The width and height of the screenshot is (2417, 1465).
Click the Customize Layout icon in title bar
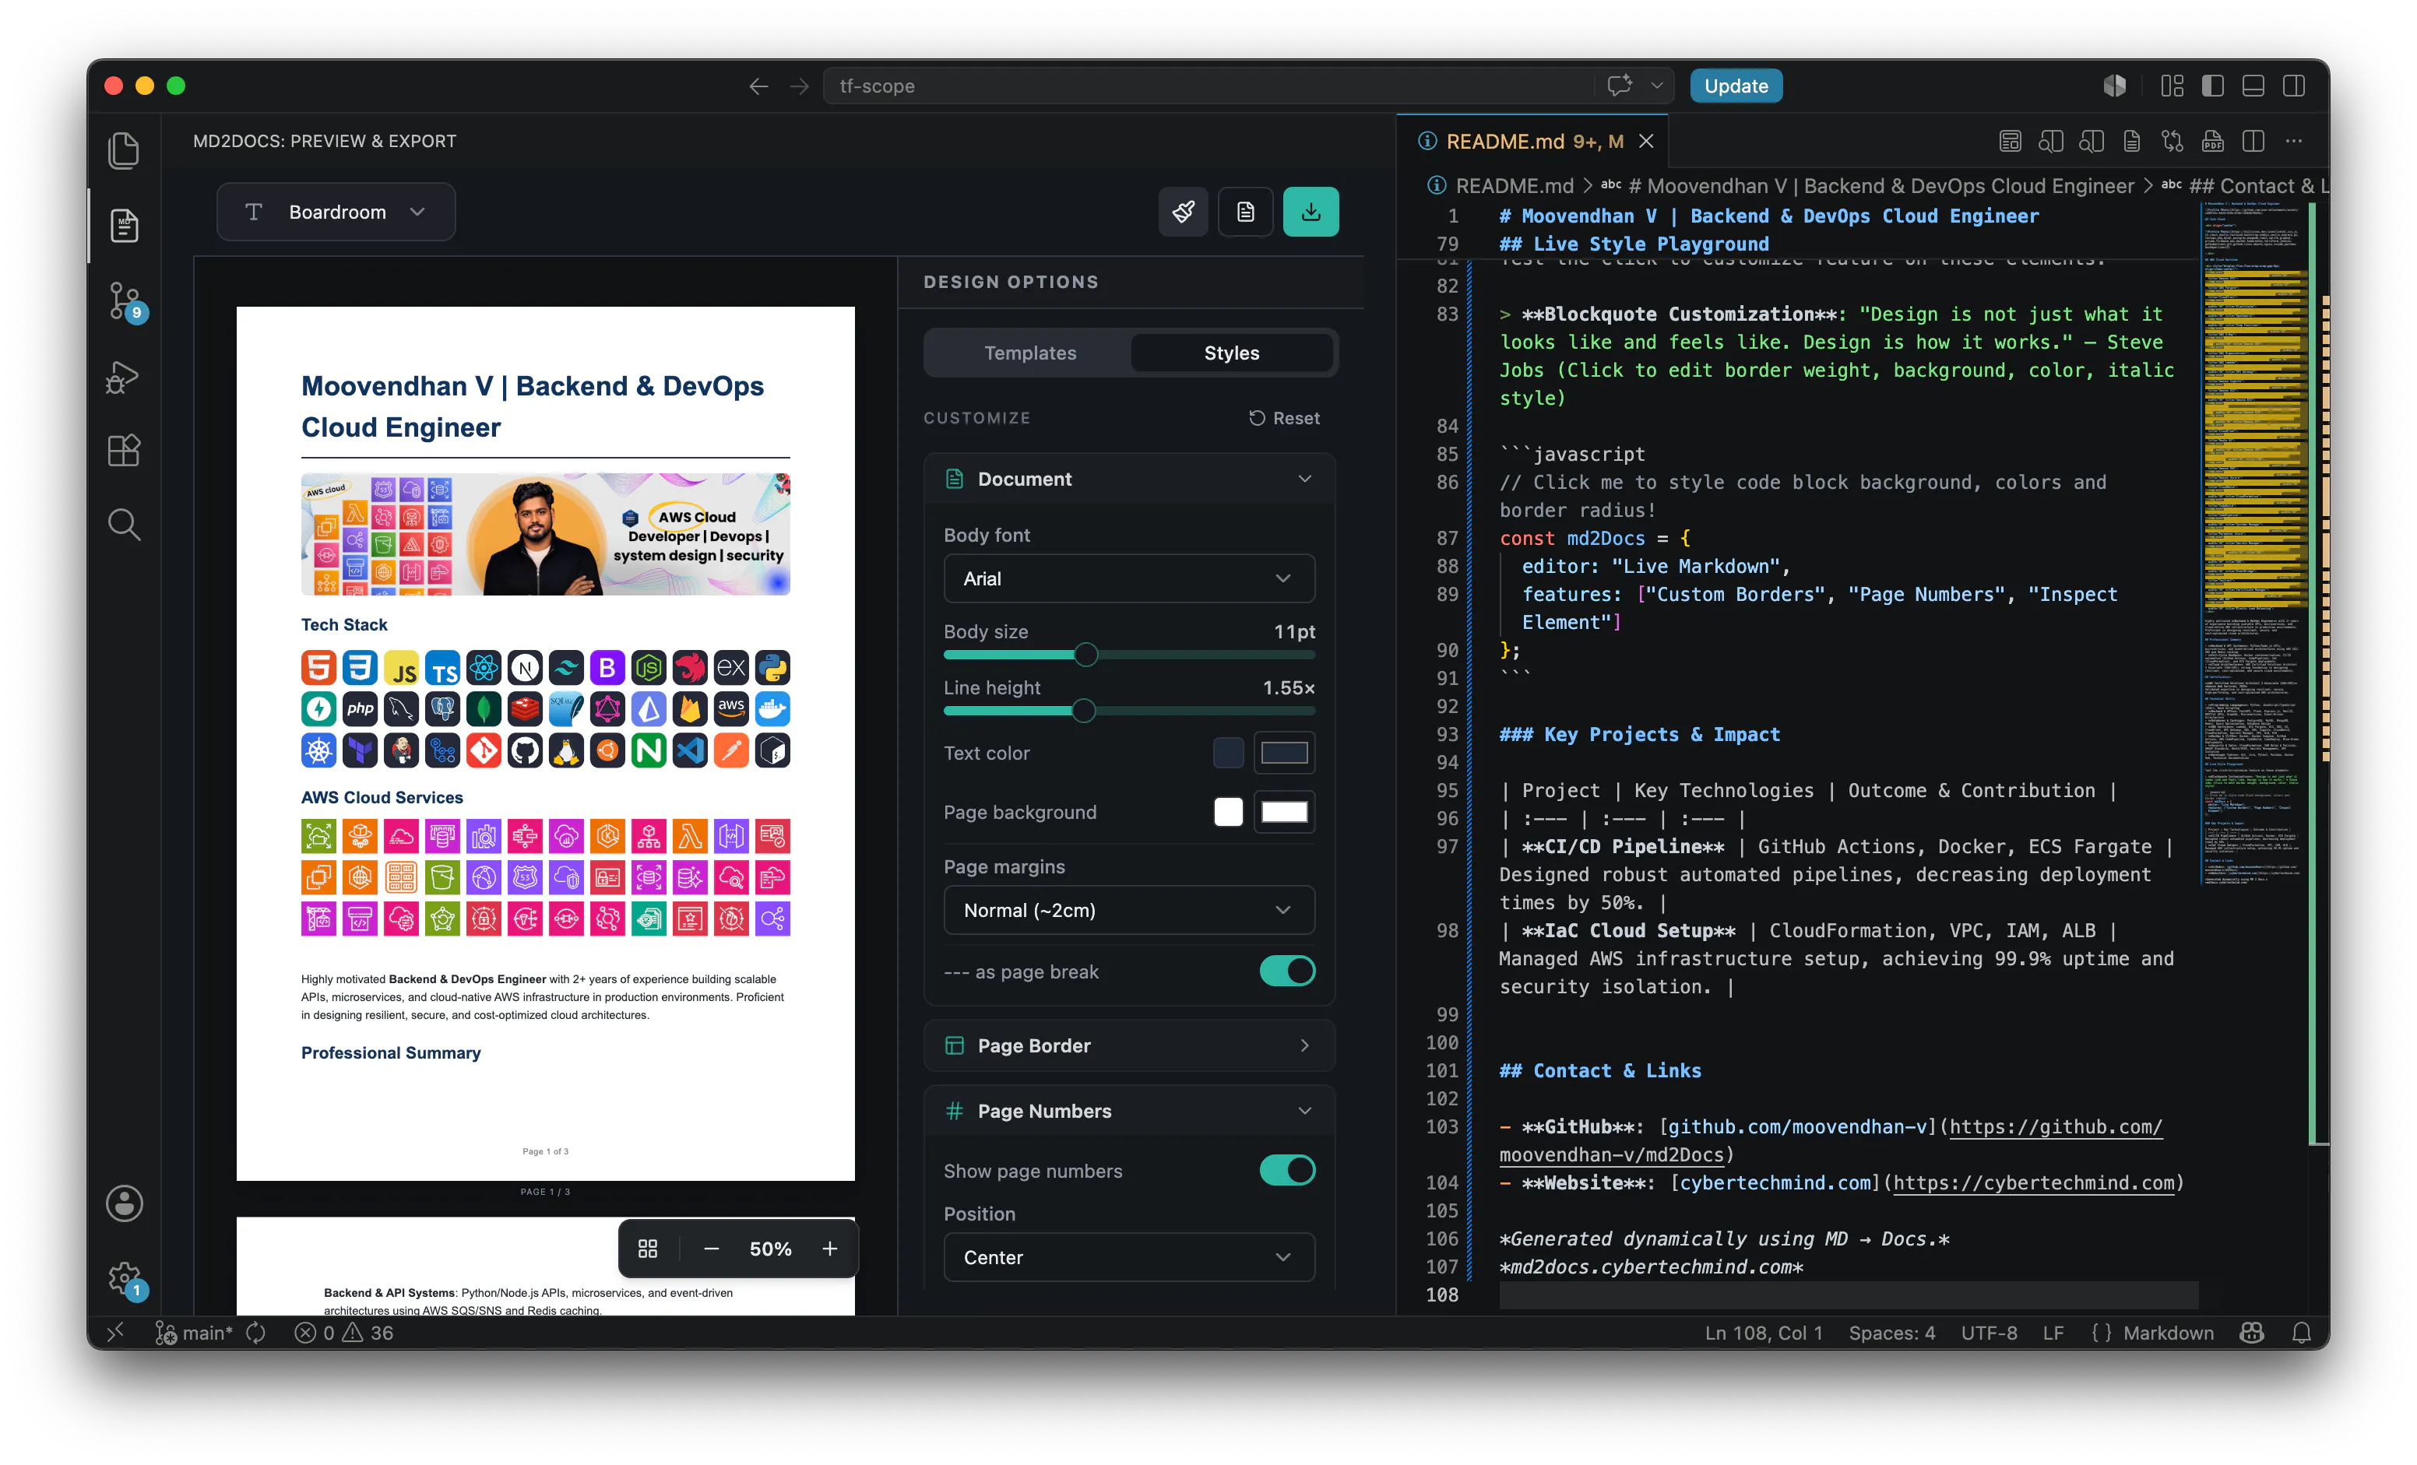pos(2172,86)
